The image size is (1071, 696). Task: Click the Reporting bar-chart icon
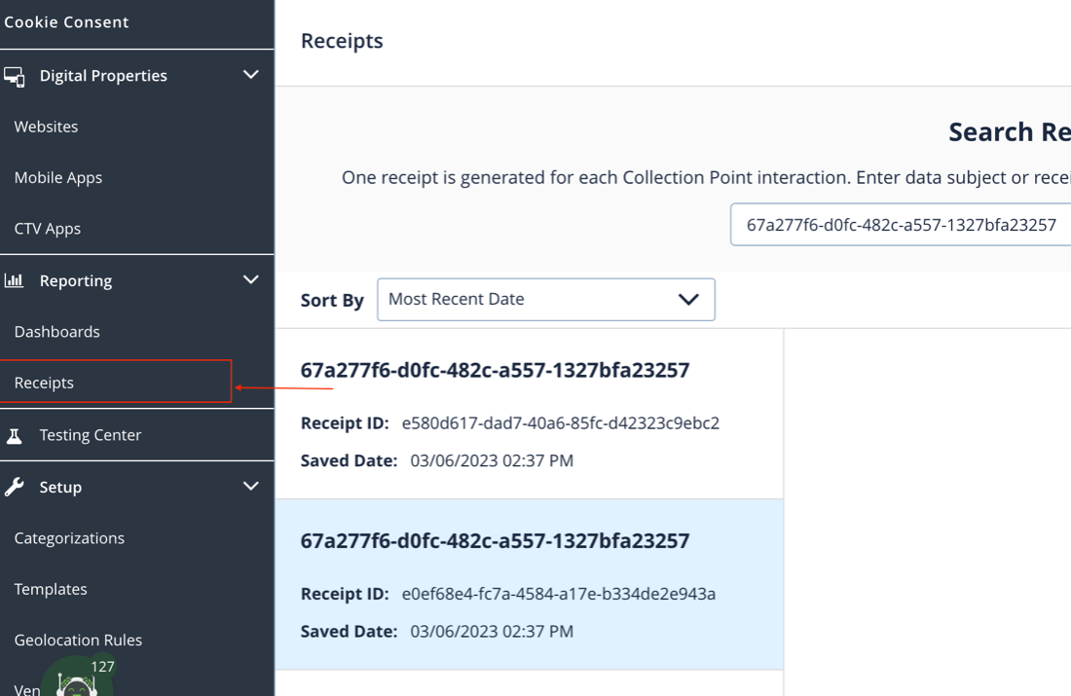(15, 280)
